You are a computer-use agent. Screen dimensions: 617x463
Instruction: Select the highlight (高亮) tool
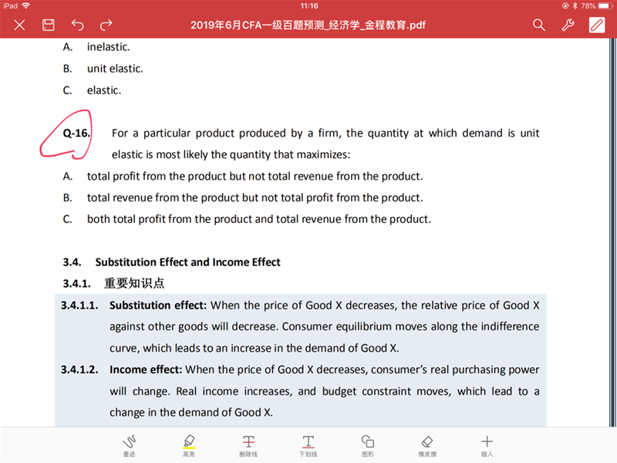pyautogui.click(x=189, y=445)
